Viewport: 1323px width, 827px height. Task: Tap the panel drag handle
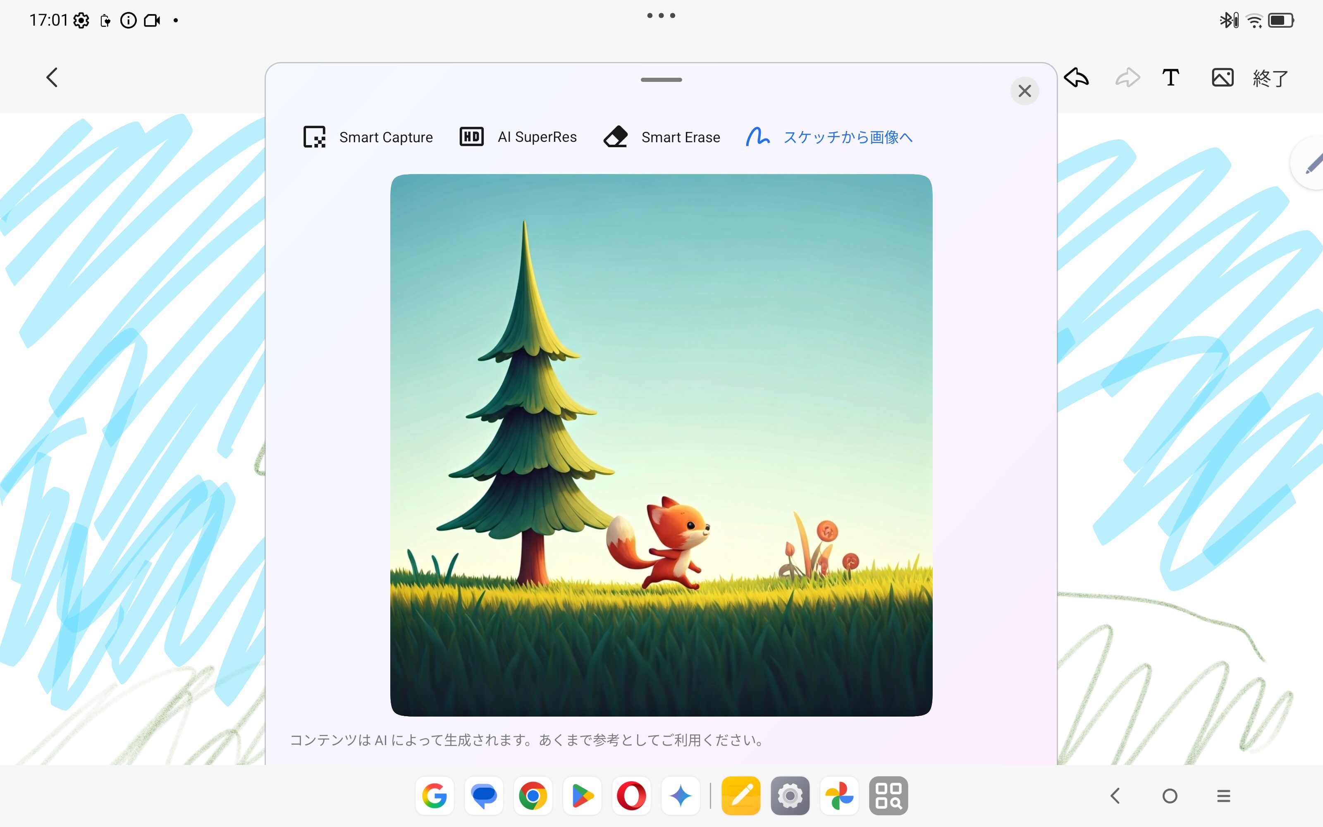click(661, 80)
